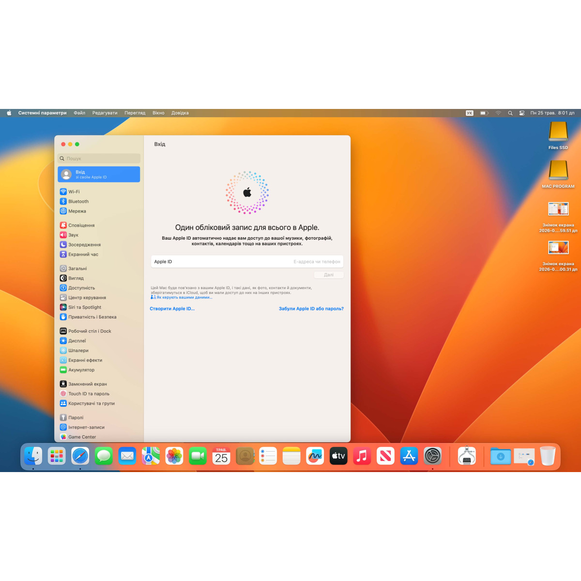Open Music from the Dock
Screen dimensions: 581x581
(x=362, y=456)
